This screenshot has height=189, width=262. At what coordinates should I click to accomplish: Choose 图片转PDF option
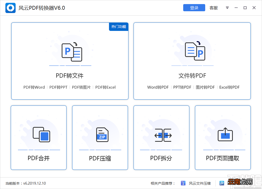[205, 87]
